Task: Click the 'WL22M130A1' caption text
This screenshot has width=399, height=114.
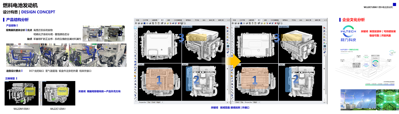Action: point(22,109)
